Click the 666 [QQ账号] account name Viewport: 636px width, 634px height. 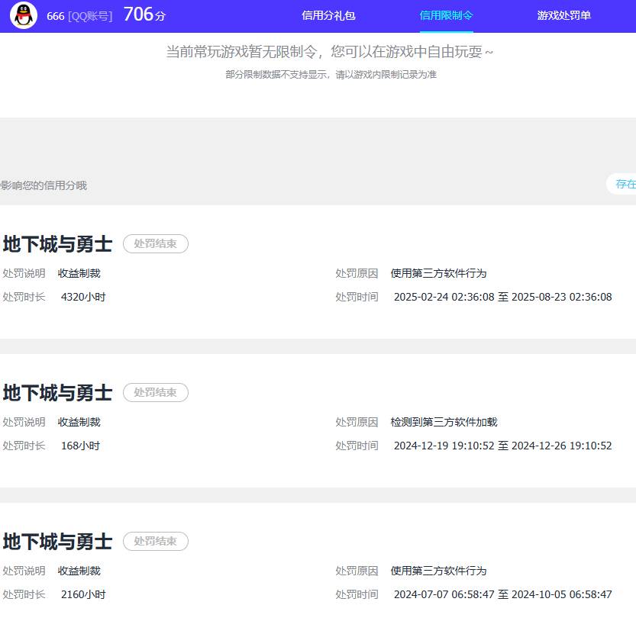[79, 16]
